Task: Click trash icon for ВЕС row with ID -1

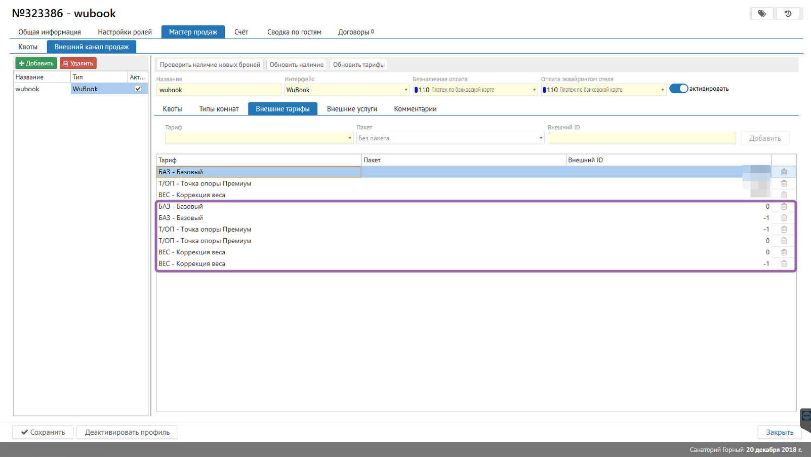Action: click(784, 264)
